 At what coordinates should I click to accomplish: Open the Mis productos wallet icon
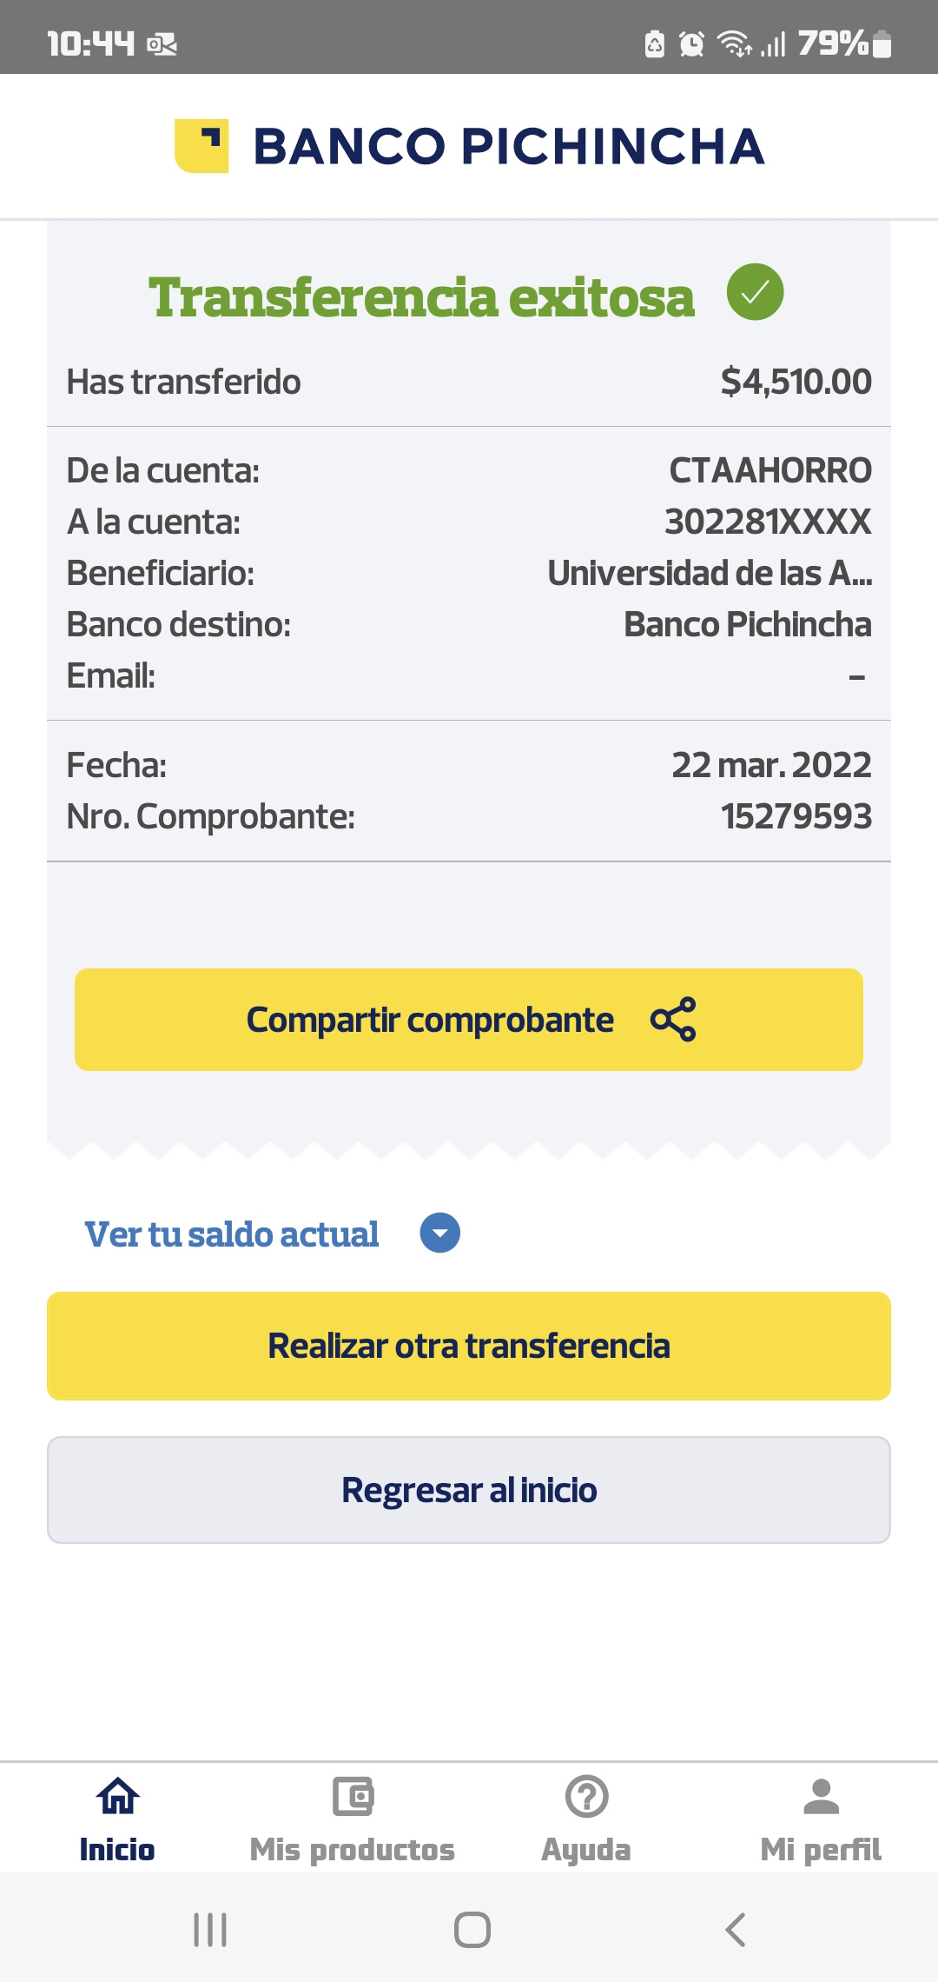[353, 1796]
